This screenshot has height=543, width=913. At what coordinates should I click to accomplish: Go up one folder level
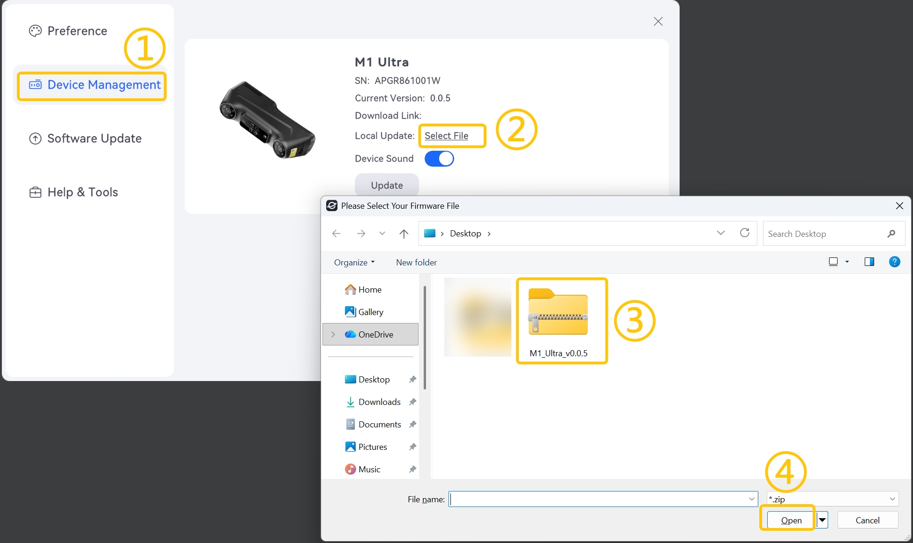pos(404,234)
